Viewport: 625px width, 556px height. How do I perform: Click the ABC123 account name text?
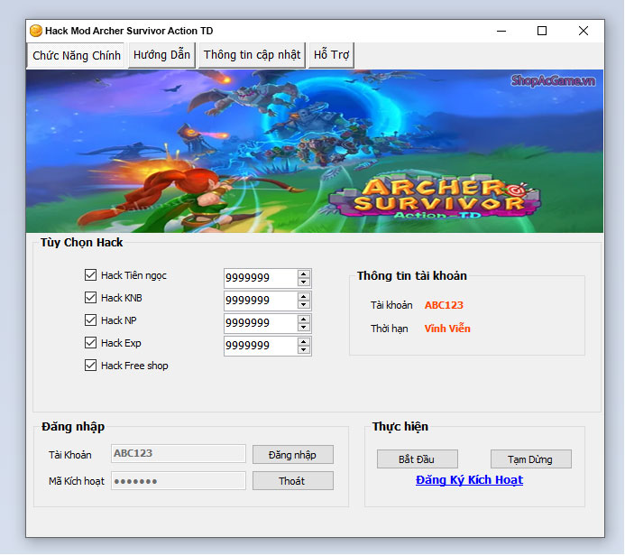(x=444, y=305)
